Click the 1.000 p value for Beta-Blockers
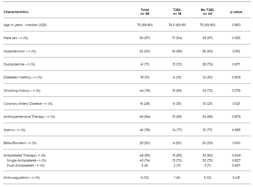 [236, 143]
